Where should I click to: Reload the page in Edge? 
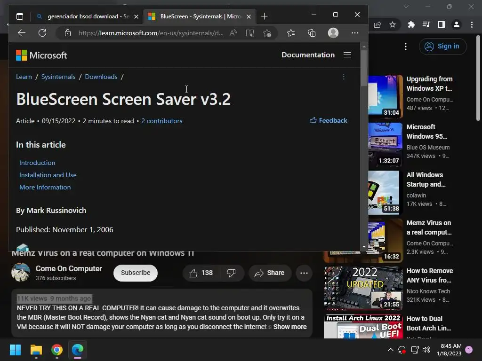(x=42, y=33)
